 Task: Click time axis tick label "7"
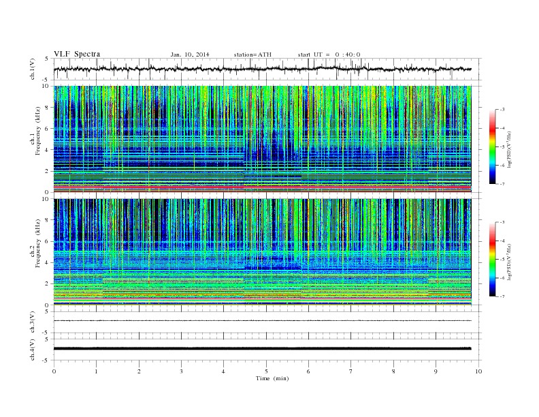point(351,371)
